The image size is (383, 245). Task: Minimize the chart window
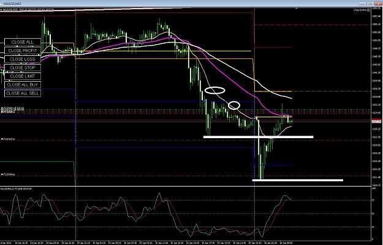pyautogui.click(x=362, y=4)
